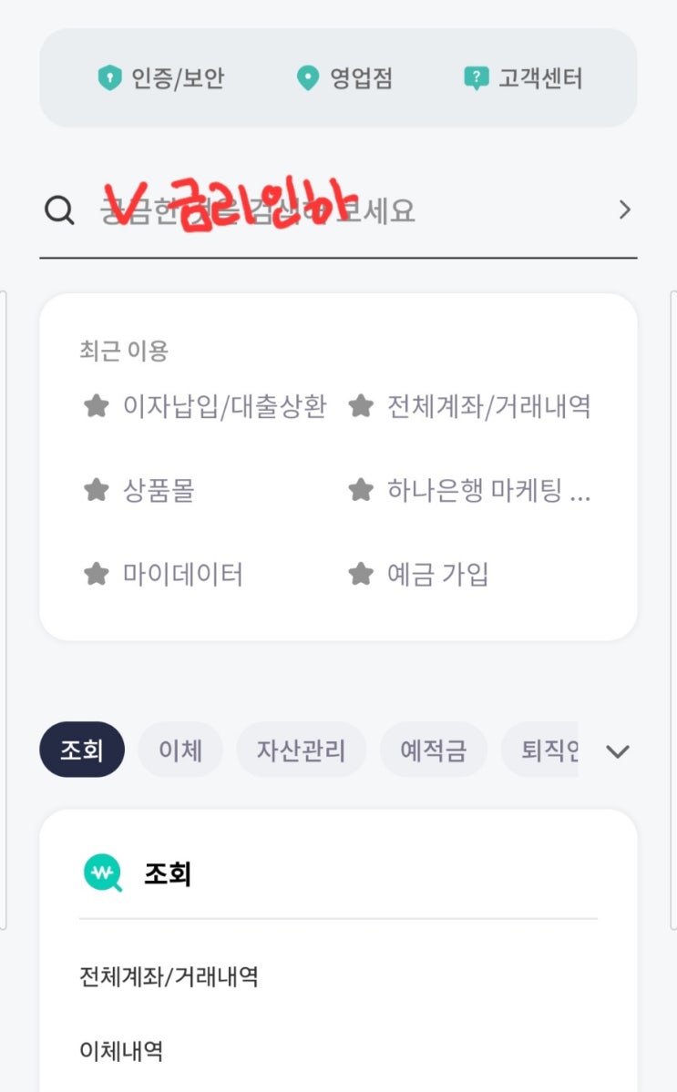The image size is (677, 1092).
Task: Tap the question bubble icon for 고객센터
Action: [x=476, y=78]
